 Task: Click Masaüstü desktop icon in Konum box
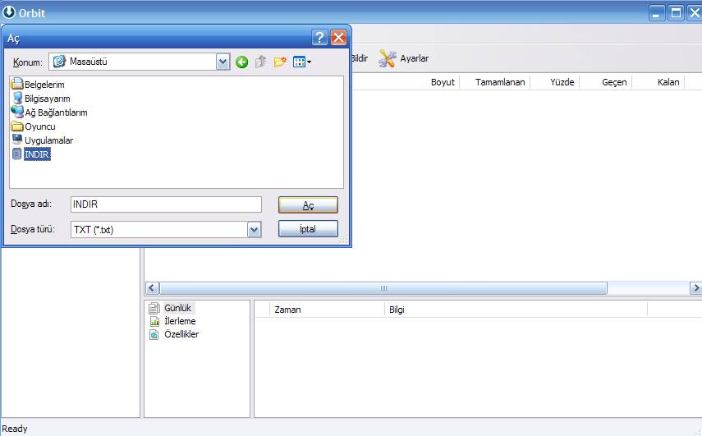(60, 62)
